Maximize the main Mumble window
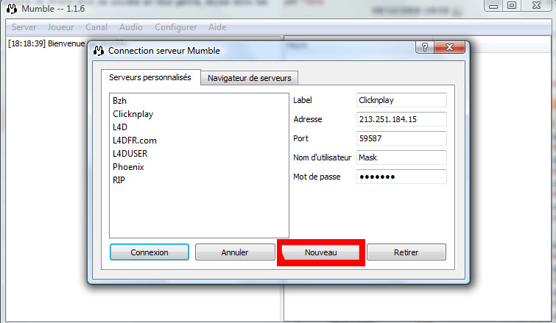 click(511, 6)
